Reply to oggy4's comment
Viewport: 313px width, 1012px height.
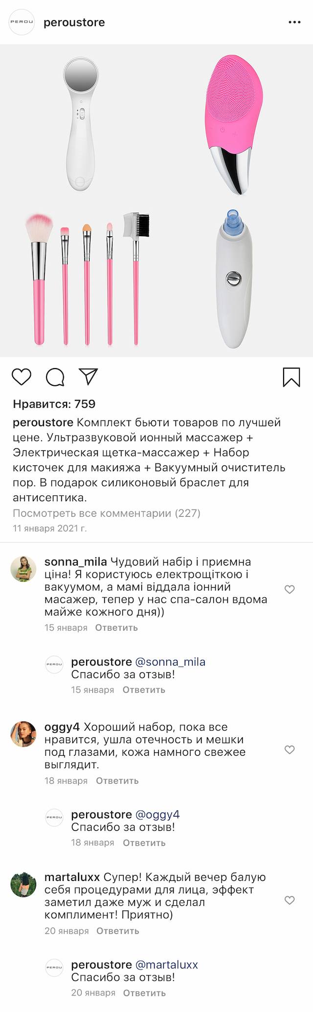point(117,781)
